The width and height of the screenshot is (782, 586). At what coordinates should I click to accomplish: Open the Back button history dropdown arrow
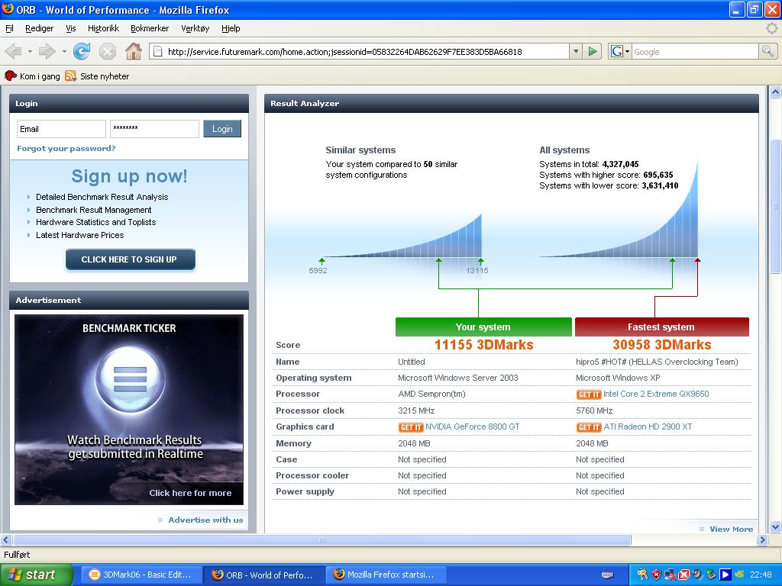point(30,51)
